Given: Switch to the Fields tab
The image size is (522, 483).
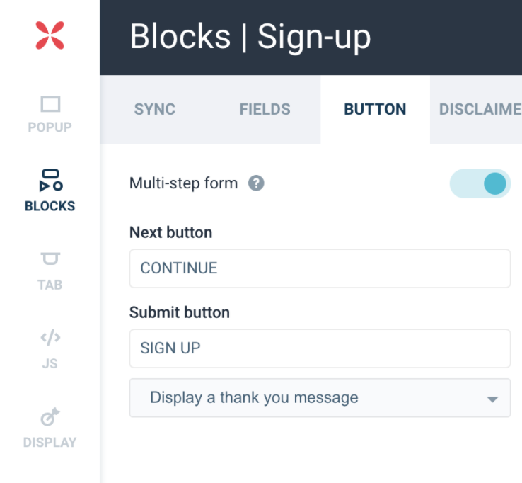Looking at the screenshot, I should (x=265, y=110).
